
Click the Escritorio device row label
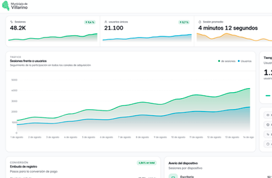(x=187, y=177)
